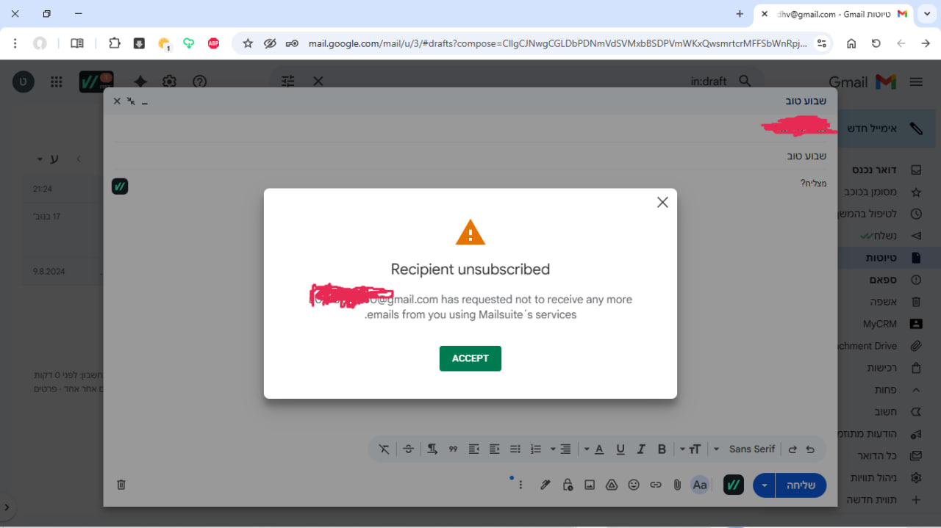Click the green ACCEPT button in dialog
The height and width of the screenshot is (528, 941).
pos(470,358)
